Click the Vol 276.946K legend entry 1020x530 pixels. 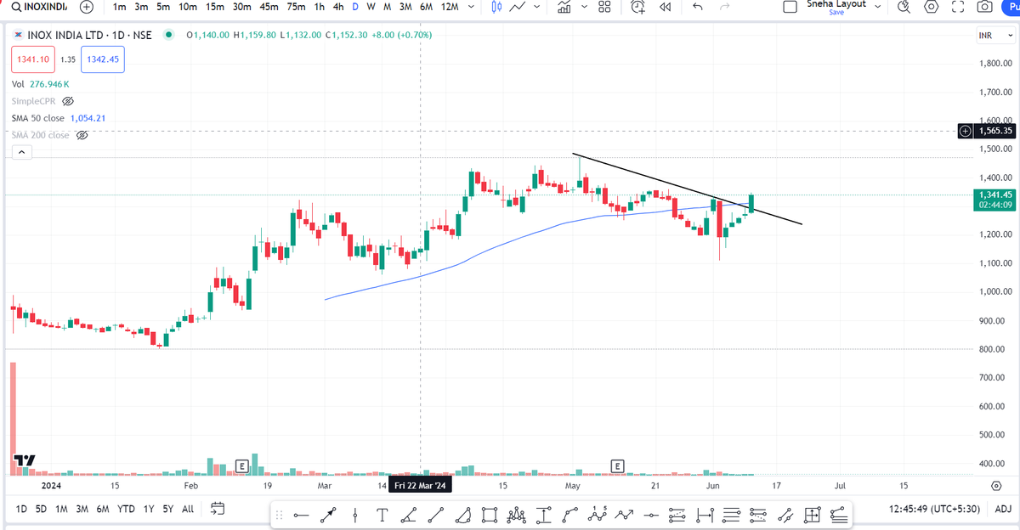(x=40, y=84)
